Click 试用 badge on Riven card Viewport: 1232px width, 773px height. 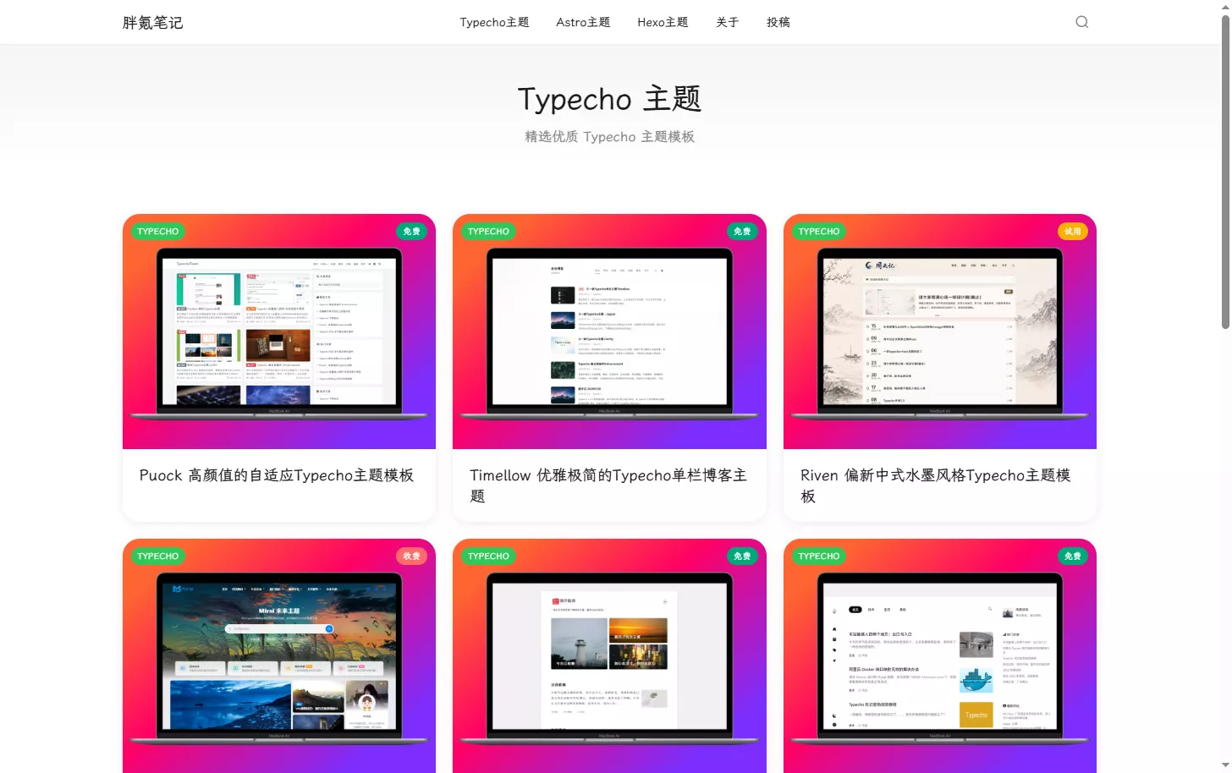click(x=1073, y=231)
